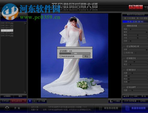This screenshot has height=113, width=148.
Task: Click the 停止 button in the progress dialog
Action: tap(86, 56)
